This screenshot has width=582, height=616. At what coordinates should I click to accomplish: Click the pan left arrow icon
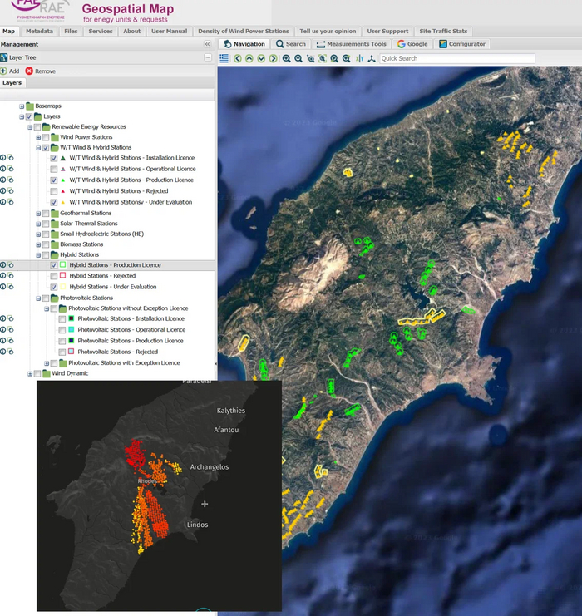click(x=238, y=59)
